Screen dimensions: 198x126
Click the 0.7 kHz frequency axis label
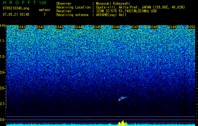[x=3, y=104]
